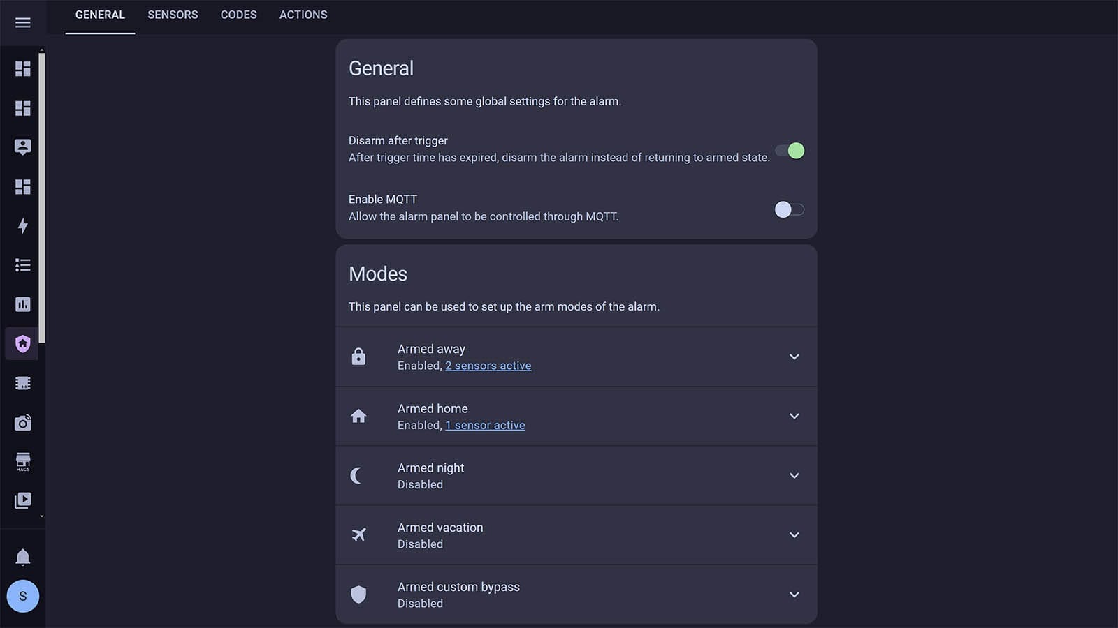Expand the Armed custom bypass section
Viewport: 1118px width, 628px height.
point(794,595)
